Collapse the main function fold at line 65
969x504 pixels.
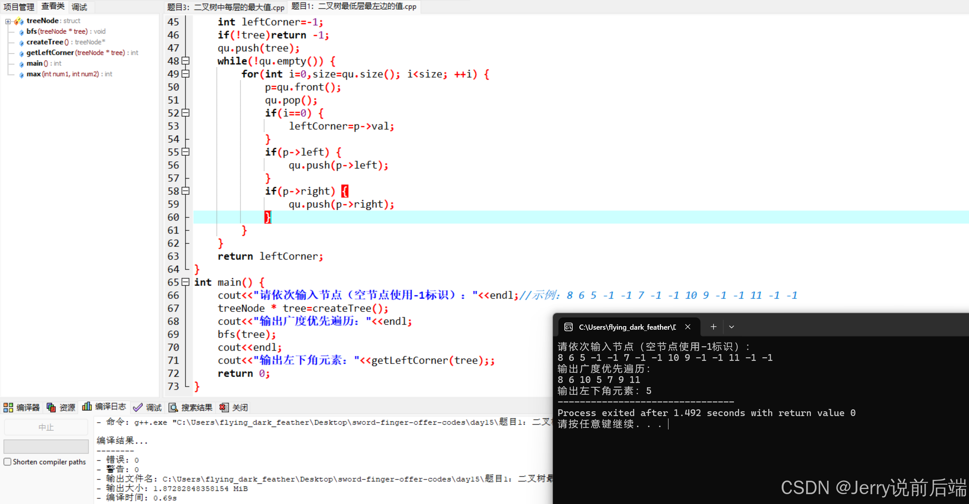click(x=186, y=282)
